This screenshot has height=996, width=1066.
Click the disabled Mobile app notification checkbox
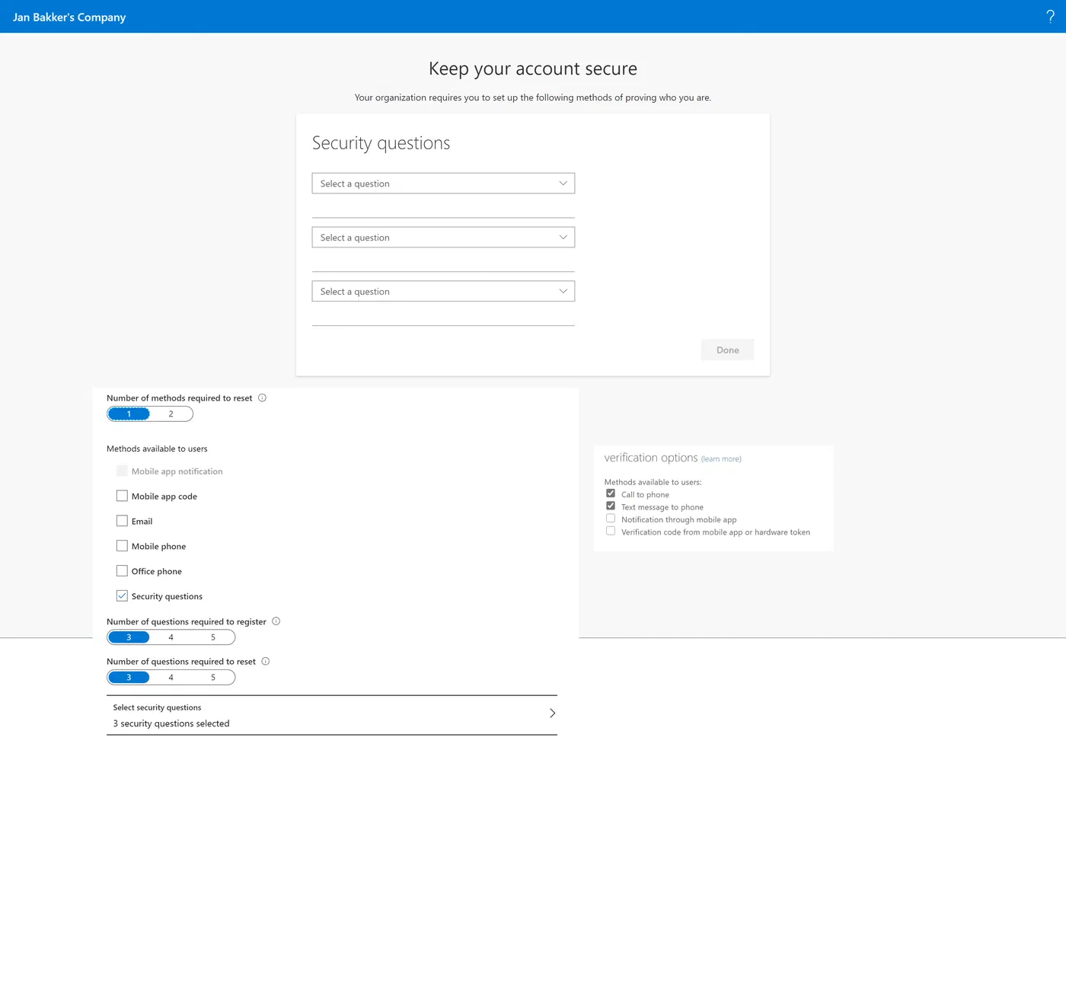(x=122, y=471)
